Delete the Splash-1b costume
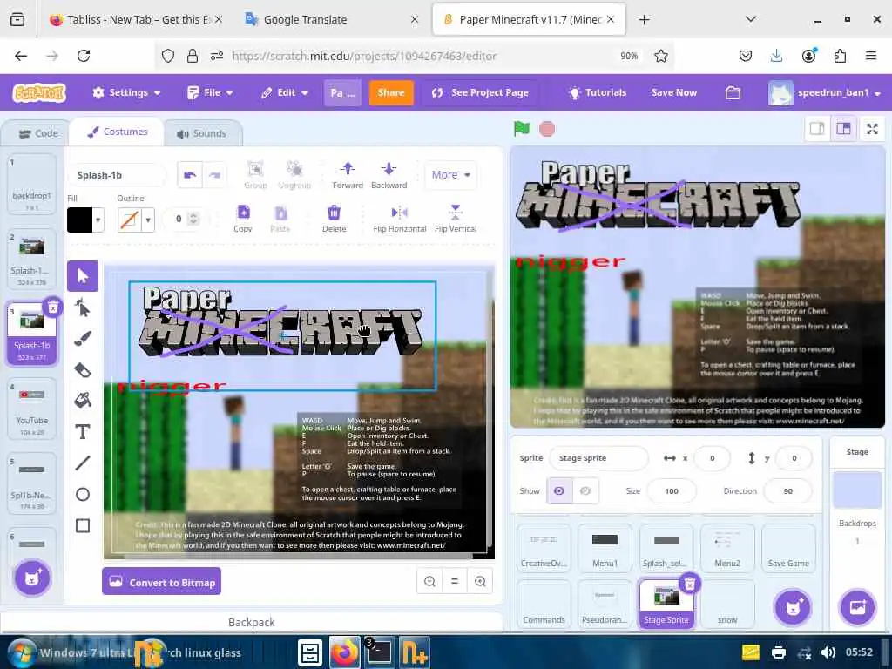Viewport: 892px width, 669px height. [52, 307]
